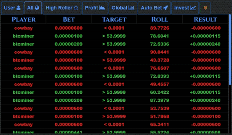Switch to the User bets tab

coord(12,8)
